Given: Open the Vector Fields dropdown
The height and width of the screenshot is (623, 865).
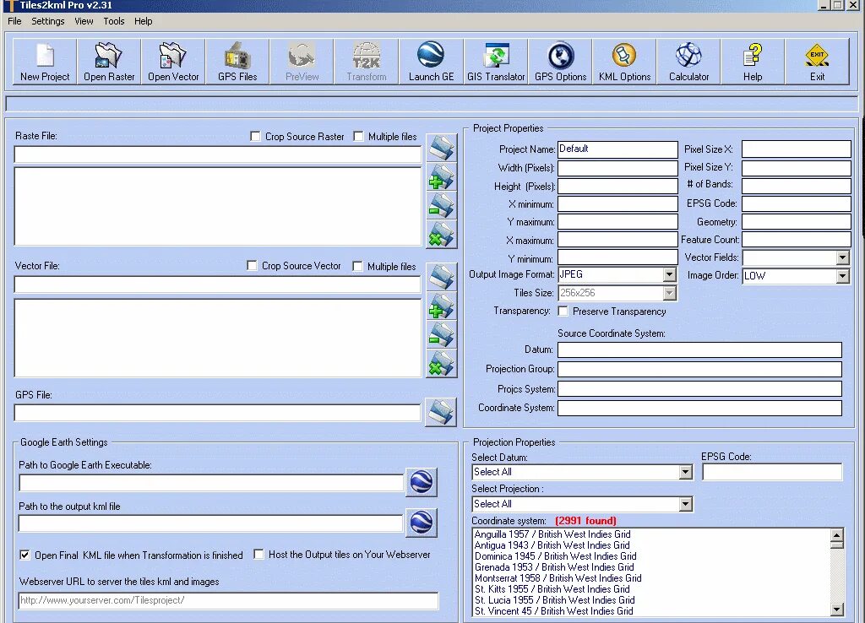Looking at the screenshot, I should [x=842, y=257].
